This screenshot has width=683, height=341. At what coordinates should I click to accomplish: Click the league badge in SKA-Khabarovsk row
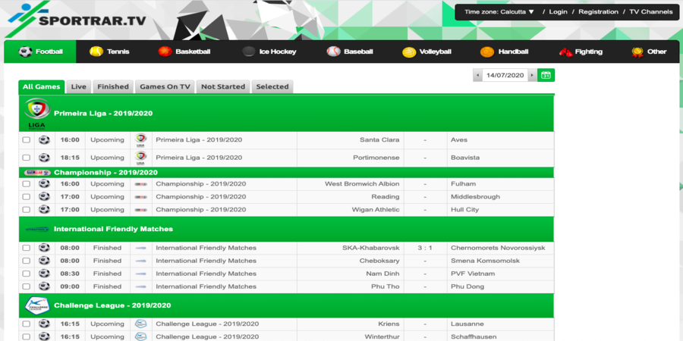pos(140,248)
